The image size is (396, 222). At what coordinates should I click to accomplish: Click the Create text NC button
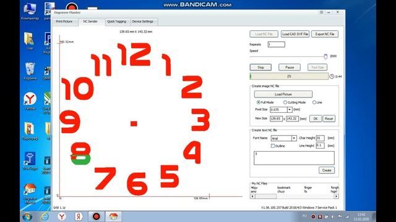(327, 170)
